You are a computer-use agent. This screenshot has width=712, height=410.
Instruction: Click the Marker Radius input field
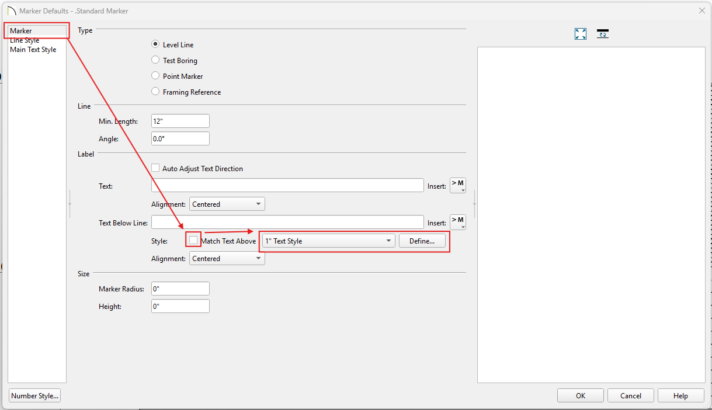[180, 289]
